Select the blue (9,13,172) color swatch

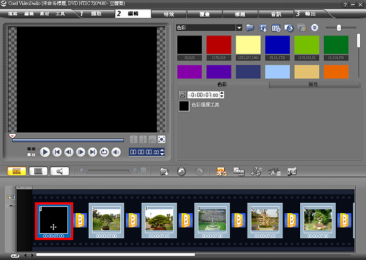pyautogui.click(x=277, y=45)
